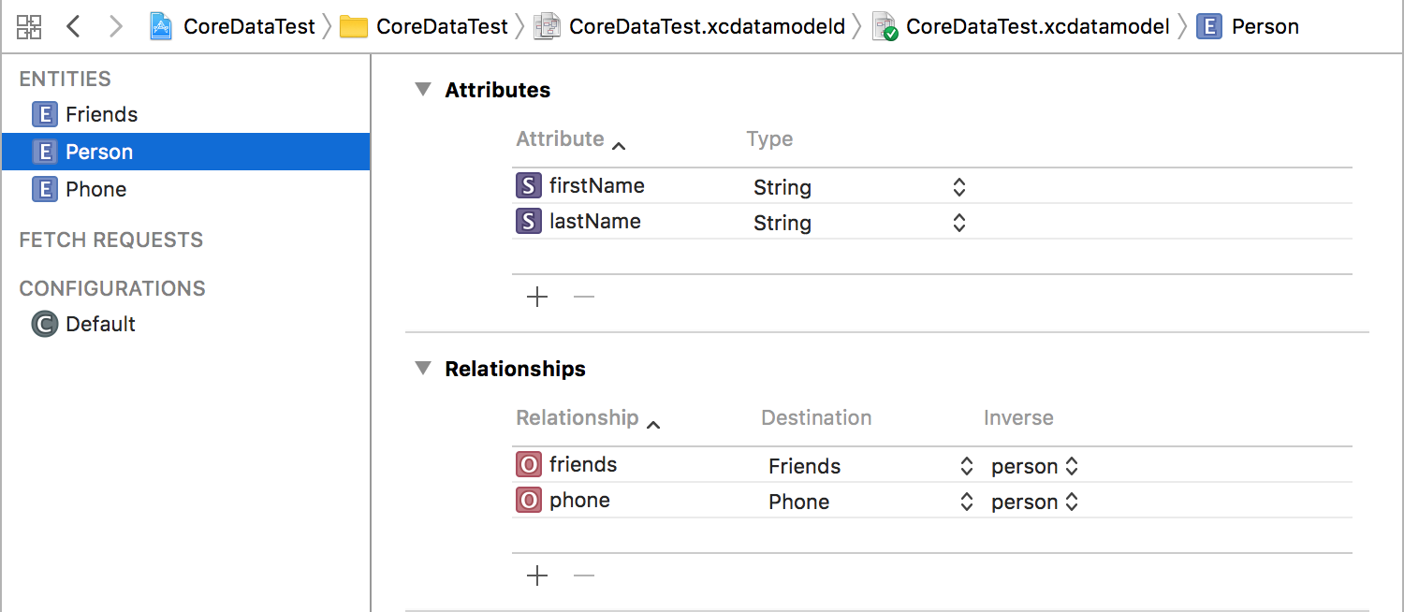Click the firstName attribute S icon
This screenshot has width=1404, height=612.
(529, 185)
